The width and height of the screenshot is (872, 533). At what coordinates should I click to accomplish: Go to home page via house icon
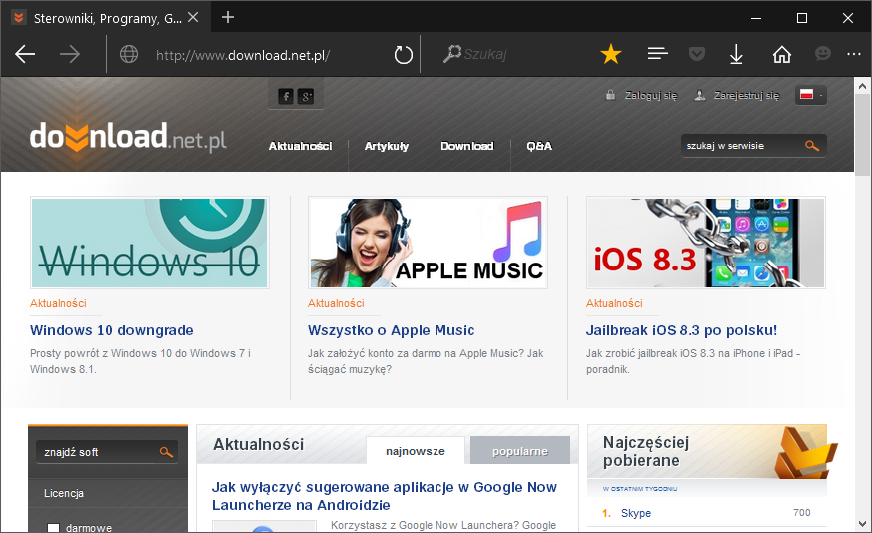click(x=782, y=55)
